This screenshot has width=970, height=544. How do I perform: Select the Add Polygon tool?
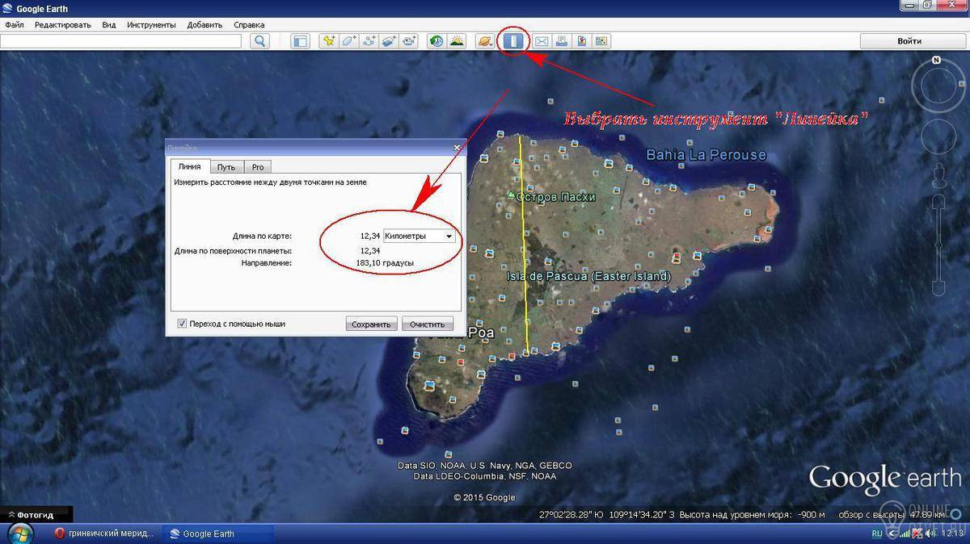tap(349, 41)
